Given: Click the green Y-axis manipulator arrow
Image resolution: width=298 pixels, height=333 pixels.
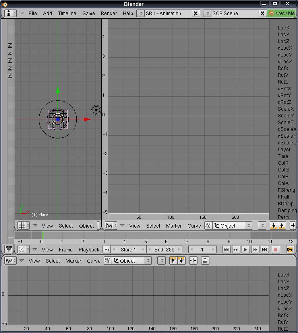Looking at the screenshot, I should point(58,90).
